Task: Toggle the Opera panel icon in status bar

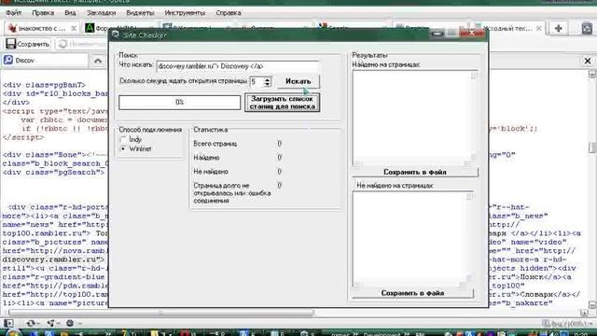Action: (x=8, y=324)
